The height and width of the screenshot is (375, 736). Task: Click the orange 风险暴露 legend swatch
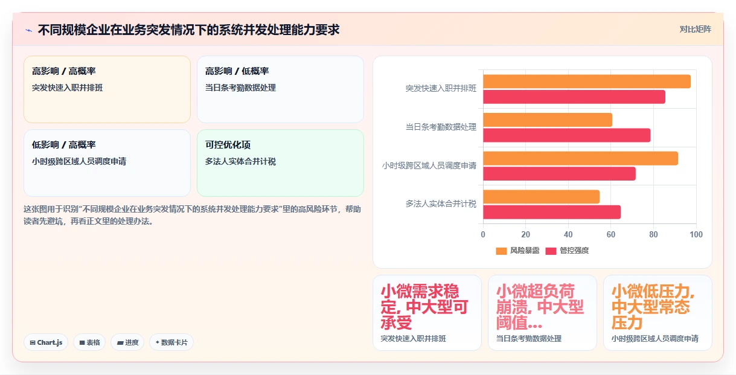[501, 251]
